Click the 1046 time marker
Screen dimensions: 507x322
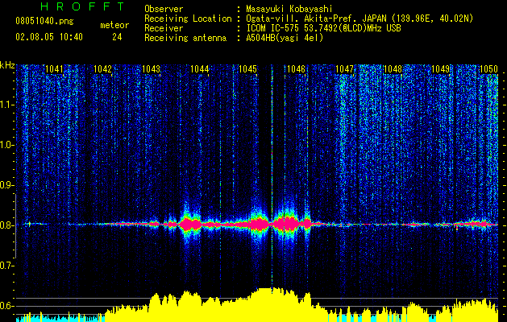tap(296, 69)
